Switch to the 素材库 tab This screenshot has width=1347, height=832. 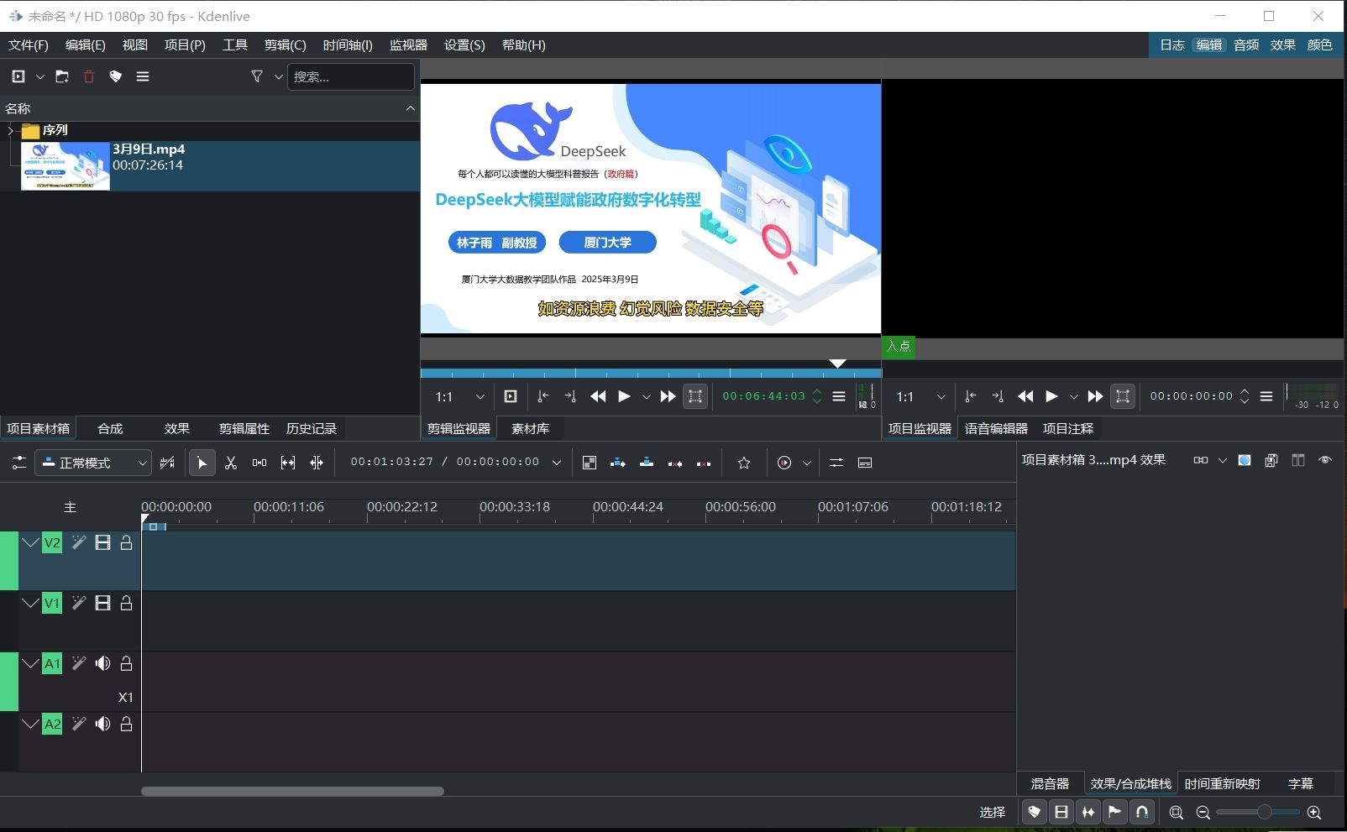pos(530,428)
